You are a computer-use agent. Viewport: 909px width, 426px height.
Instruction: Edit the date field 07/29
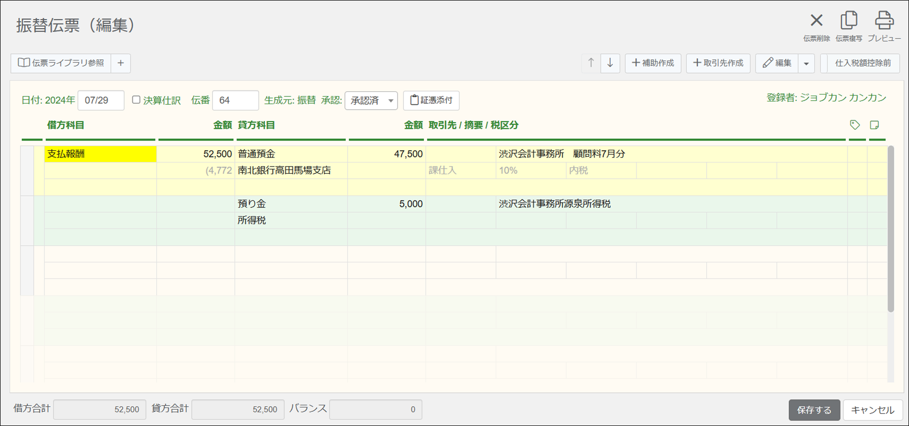click(101, 101)
